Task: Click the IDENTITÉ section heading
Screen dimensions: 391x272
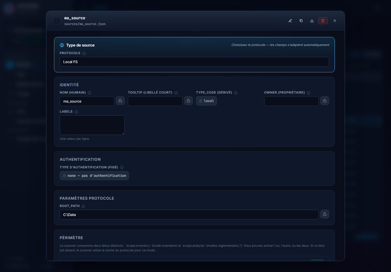Action: (69, 85)
